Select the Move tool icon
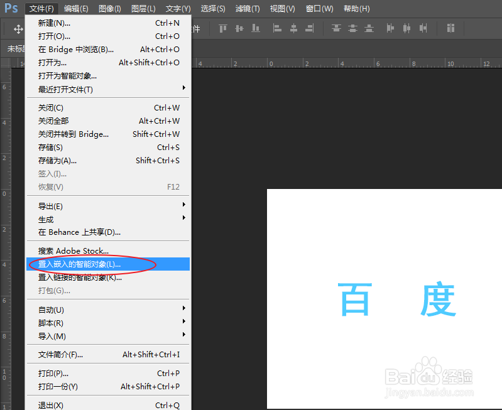The image size is (502, 410). point(18,29)
